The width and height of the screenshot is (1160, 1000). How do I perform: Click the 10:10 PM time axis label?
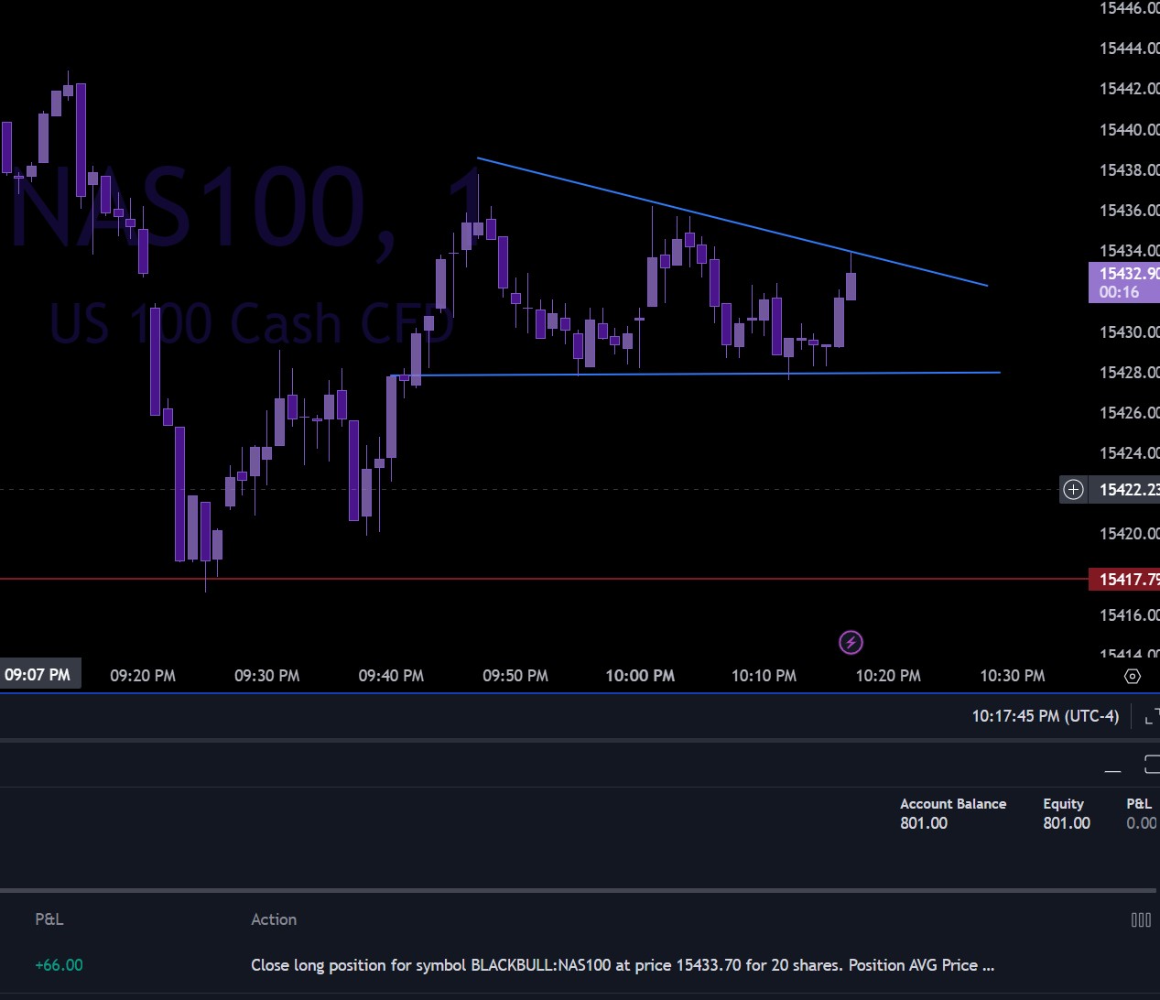(x=764, y=676)
